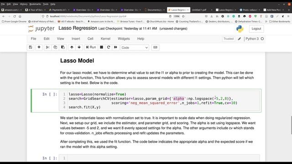Click the Logout button
Image resolution: width=292 pixels, height=164 pixels.
tap(256, 29)
